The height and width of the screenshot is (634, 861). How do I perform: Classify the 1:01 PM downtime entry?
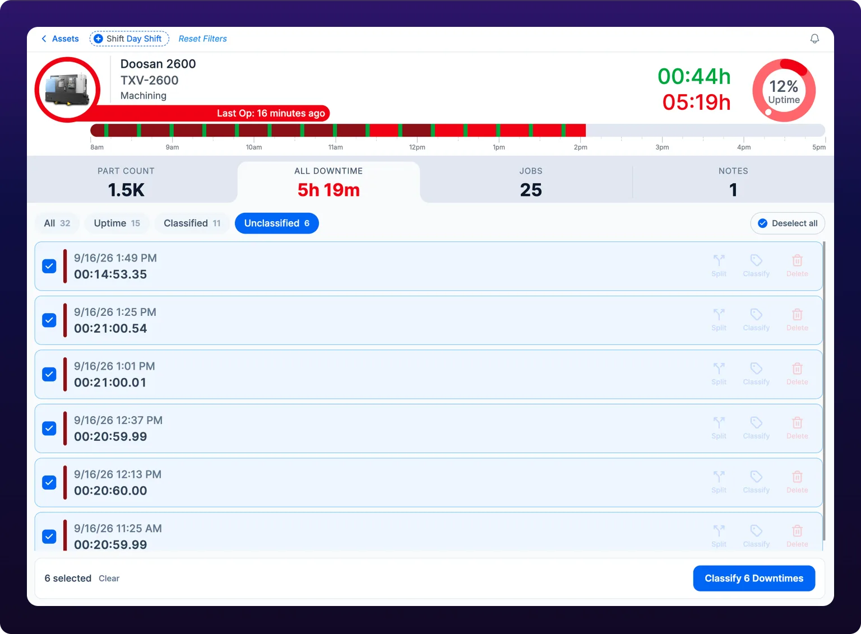tap(756, 374)
